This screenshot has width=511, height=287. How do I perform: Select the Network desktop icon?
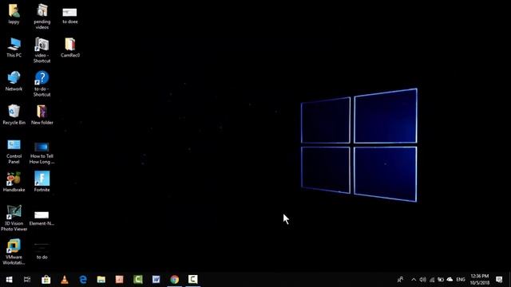14,78
